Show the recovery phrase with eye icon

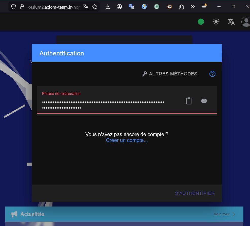coord(204,101)
